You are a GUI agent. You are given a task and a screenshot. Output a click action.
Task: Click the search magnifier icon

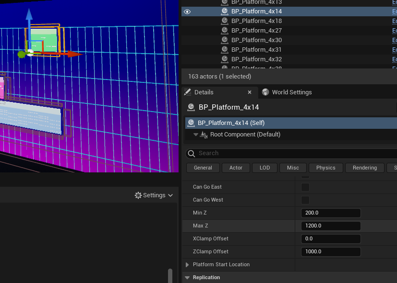[x=192, y=154]
